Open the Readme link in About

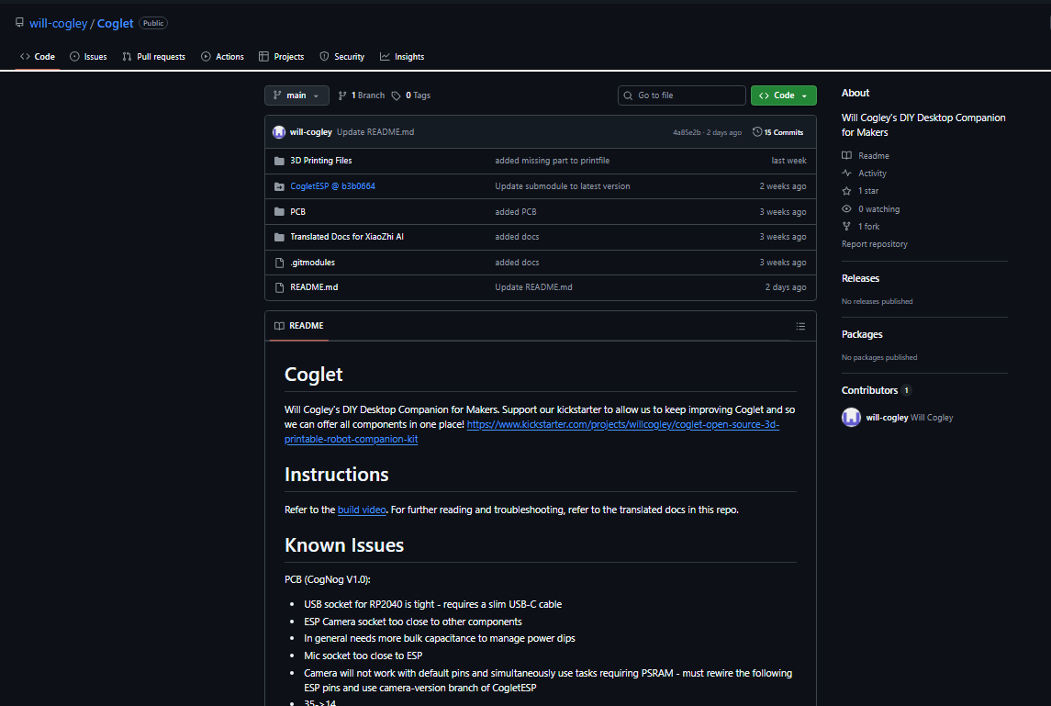[866, 155]
